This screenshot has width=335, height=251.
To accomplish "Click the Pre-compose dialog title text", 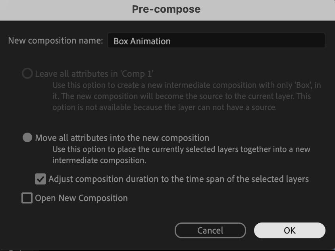I will click(166, 9).
